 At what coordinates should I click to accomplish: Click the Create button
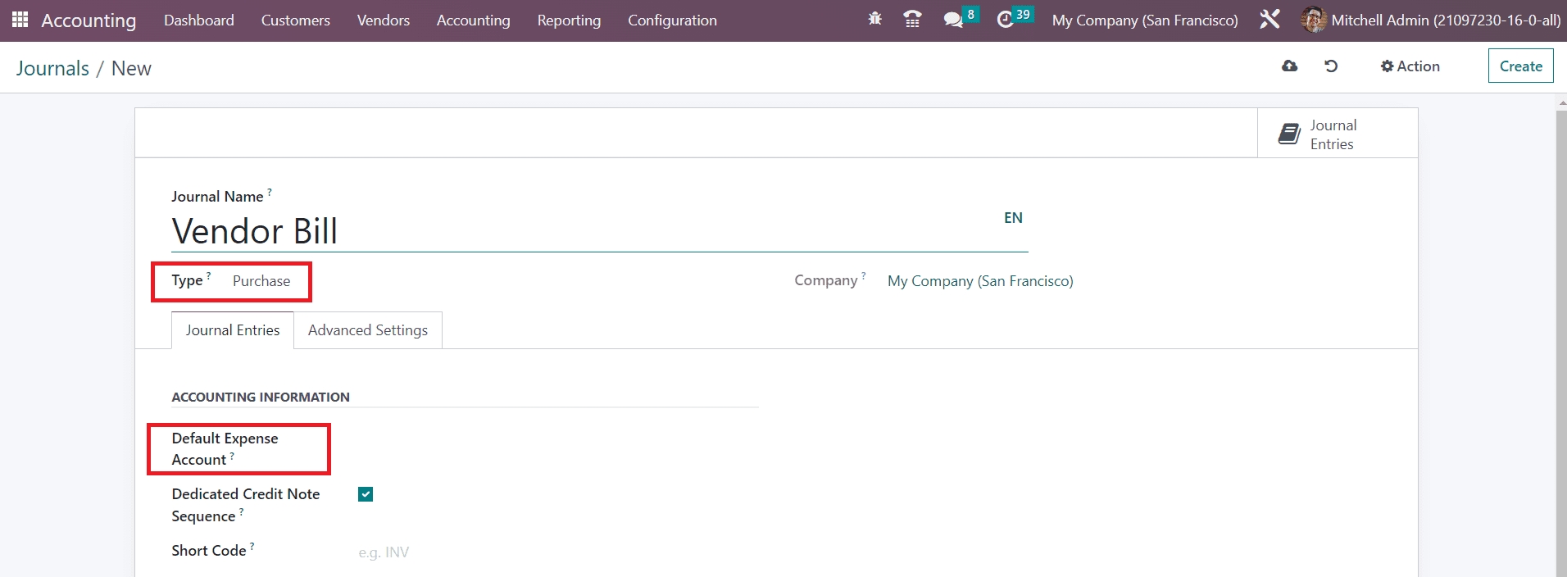(1520, 66)
